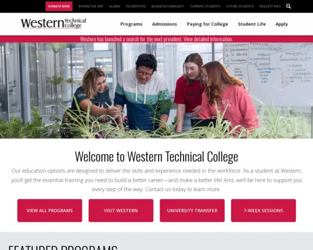Image resolution: width=313 pixels, height=250 pixels.
Task: Click the Donate Now button
Action: [x=59, y=6]
